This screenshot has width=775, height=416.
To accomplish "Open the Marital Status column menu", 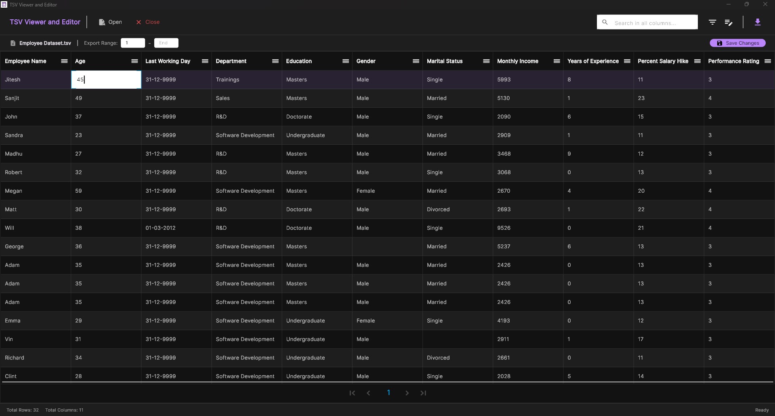I will tap(486, 61).
